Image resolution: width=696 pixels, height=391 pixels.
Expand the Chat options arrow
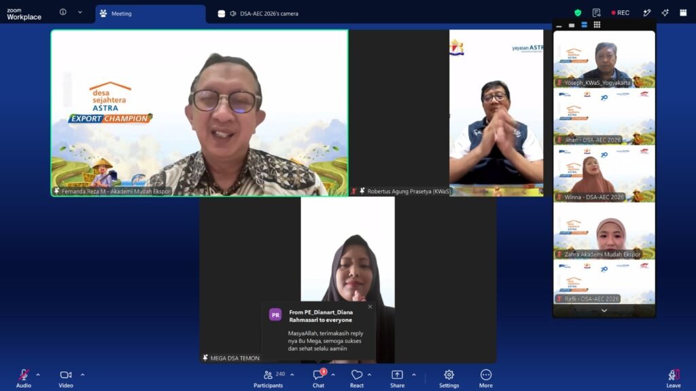pos(333,375)
